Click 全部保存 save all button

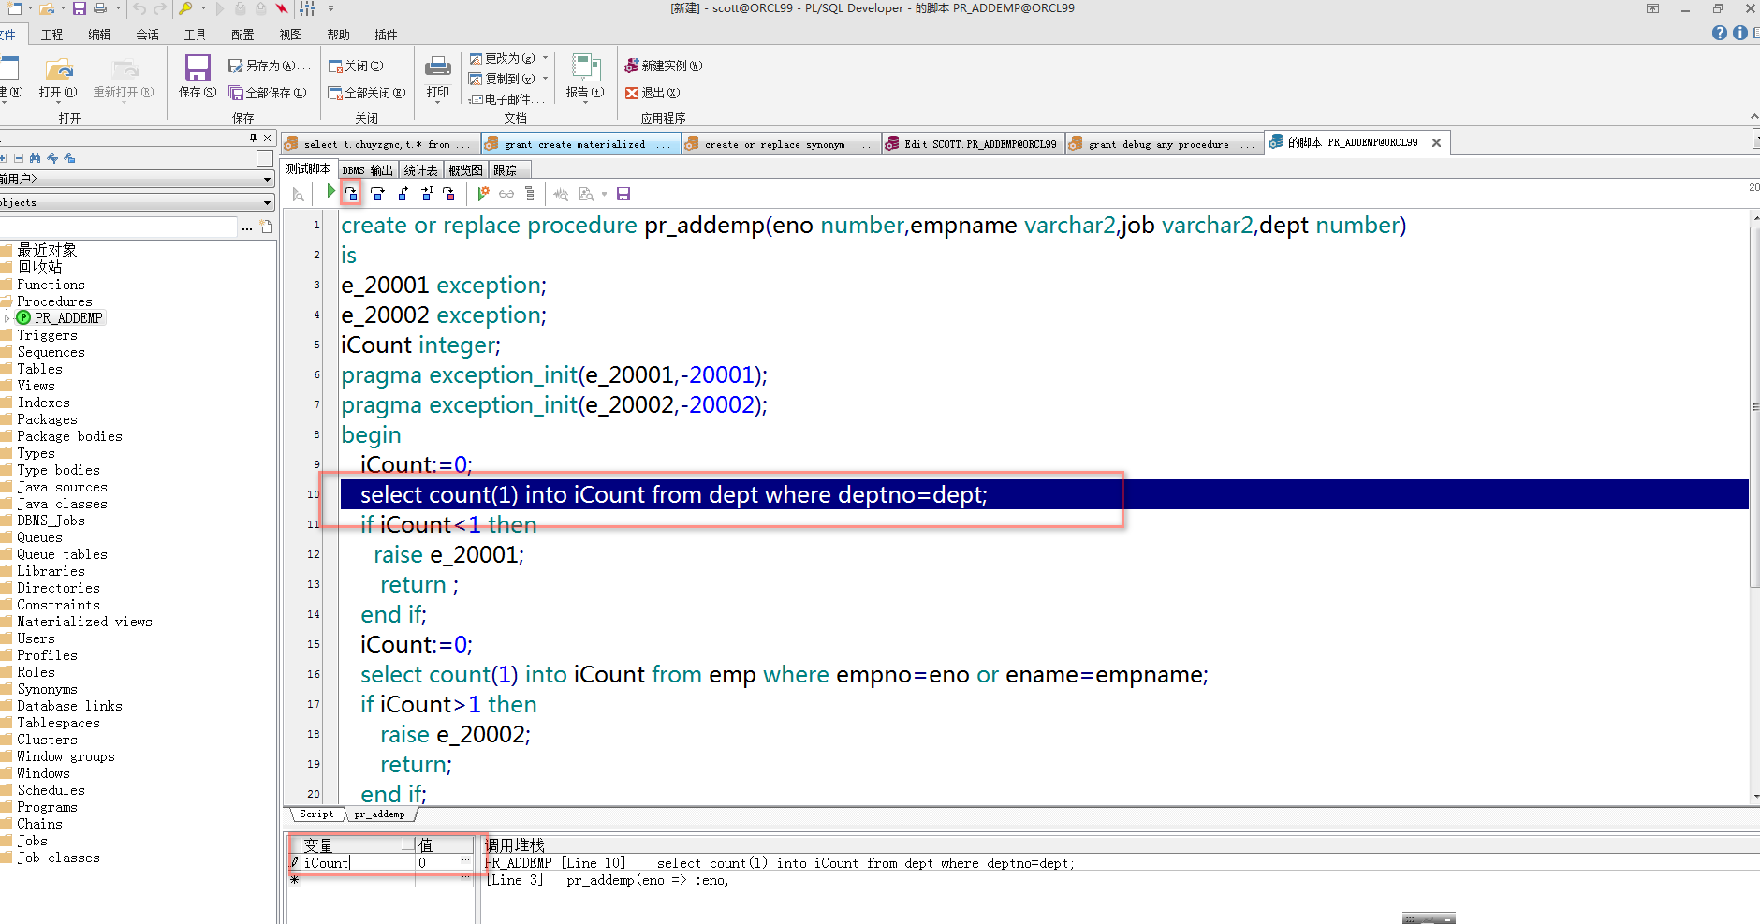pos(268,93)
